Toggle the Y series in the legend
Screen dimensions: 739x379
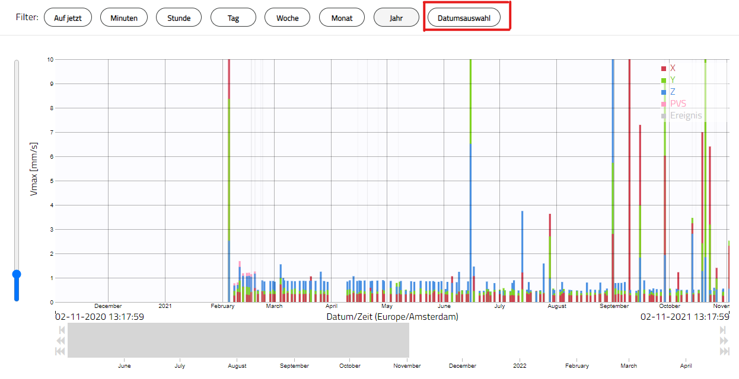[668, 80]
